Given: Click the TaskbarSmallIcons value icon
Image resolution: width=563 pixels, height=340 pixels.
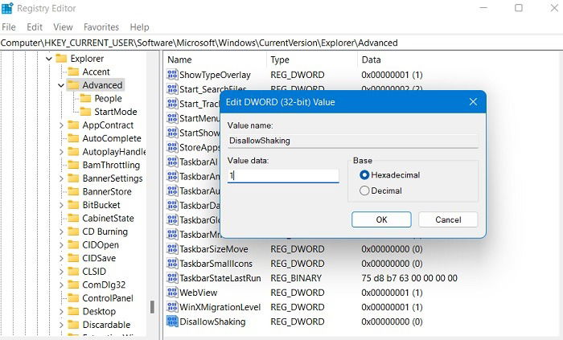Looking at the screenshot, I should 172,264.
